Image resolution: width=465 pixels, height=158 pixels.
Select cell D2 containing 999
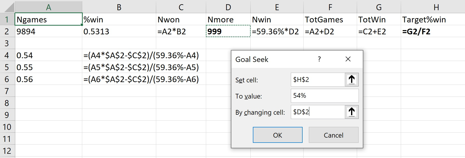[228, 31]
